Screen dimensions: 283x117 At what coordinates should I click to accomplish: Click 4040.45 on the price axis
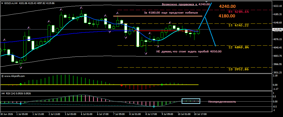pos(278,47)
